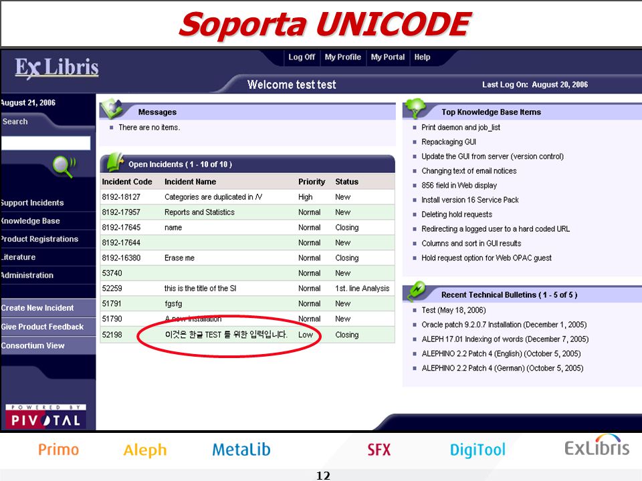Open incident 52198

(112, 335)
